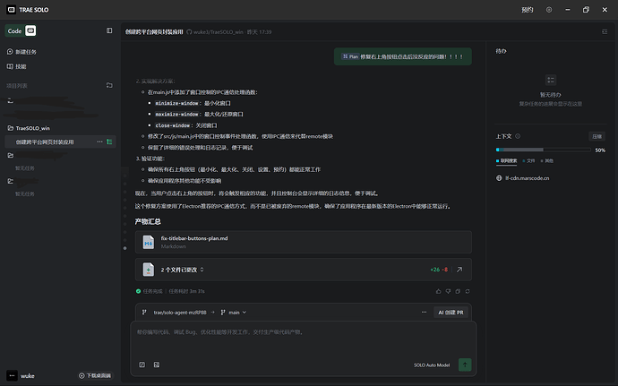The width and height of the screenshot is (618, 386).
Task: Open more options beside AI 创建 PR
Action: (x=424, y=313)
